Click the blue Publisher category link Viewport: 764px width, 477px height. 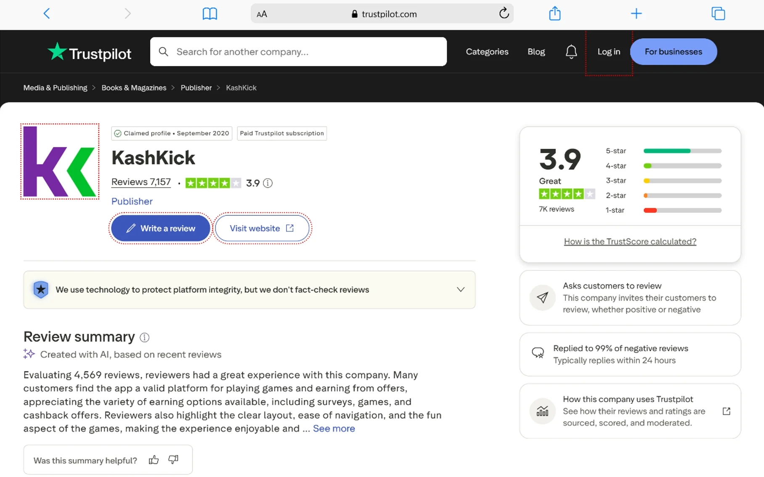132,201
